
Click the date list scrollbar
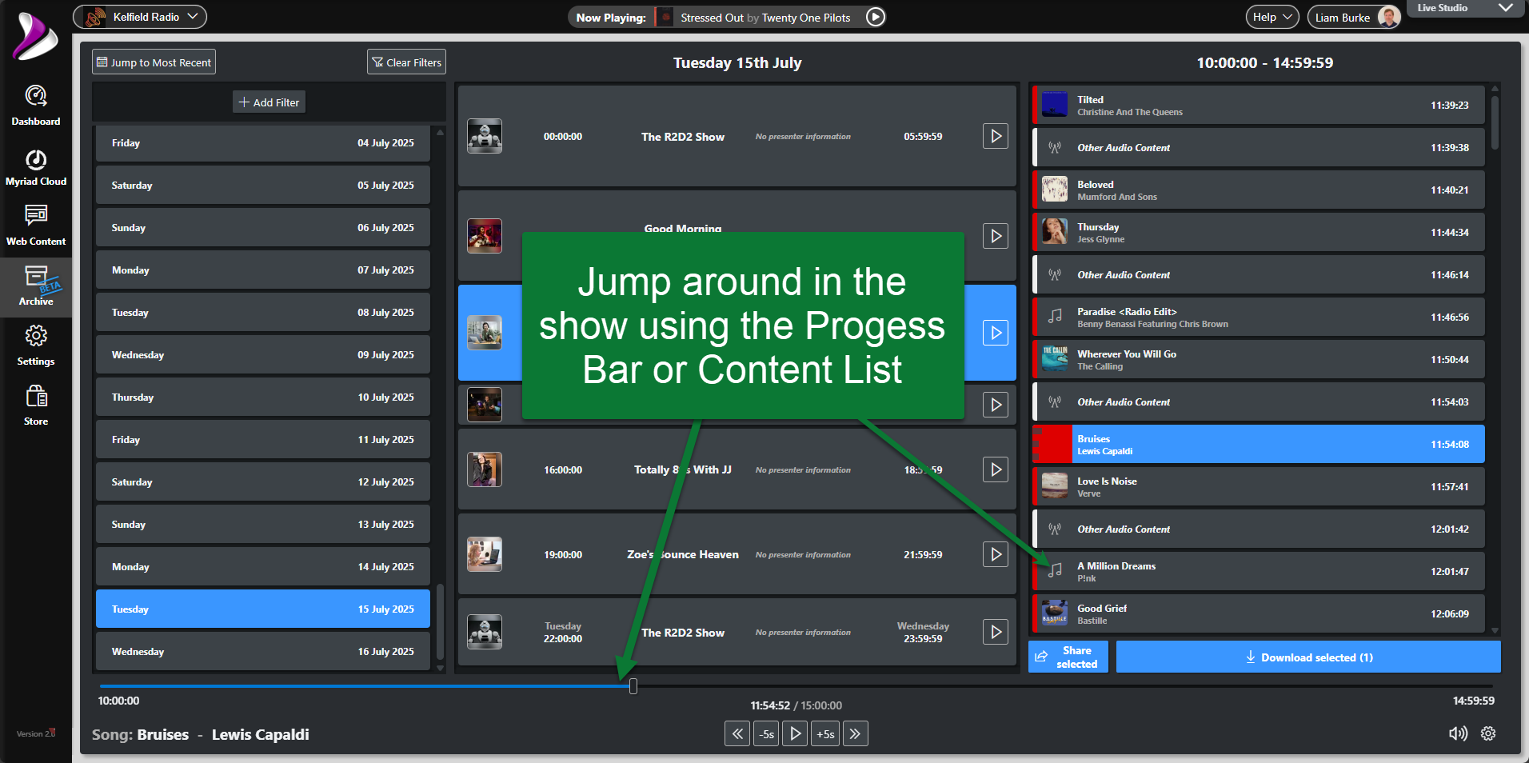tap(440, 622)
